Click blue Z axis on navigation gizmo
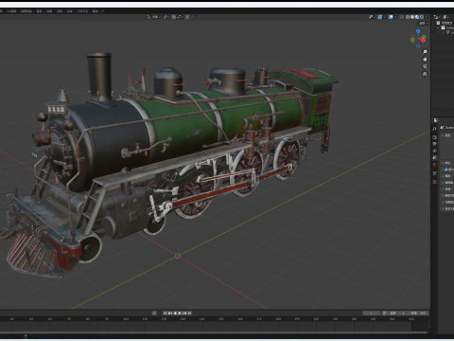This screenshot has width=454, height=341. coord(418,31)
